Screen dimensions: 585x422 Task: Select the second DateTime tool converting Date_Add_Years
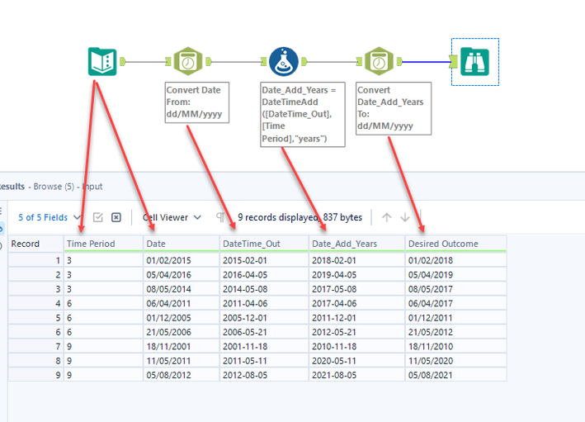click(x=379, y=61)
